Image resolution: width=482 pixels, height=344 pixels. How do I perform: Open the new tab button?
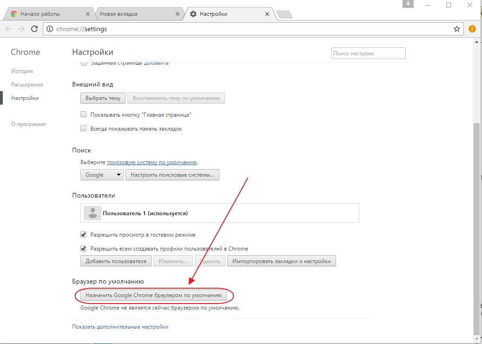tap(284, 14)
